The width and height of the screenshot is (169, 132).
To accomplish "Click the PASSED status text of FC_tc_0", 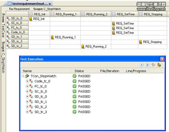I will click(84, 86).
